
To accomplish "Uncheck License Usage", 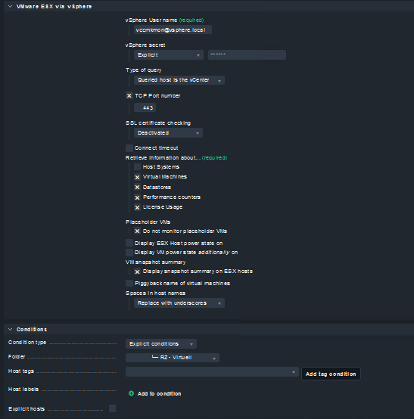I will coord(137,207).
